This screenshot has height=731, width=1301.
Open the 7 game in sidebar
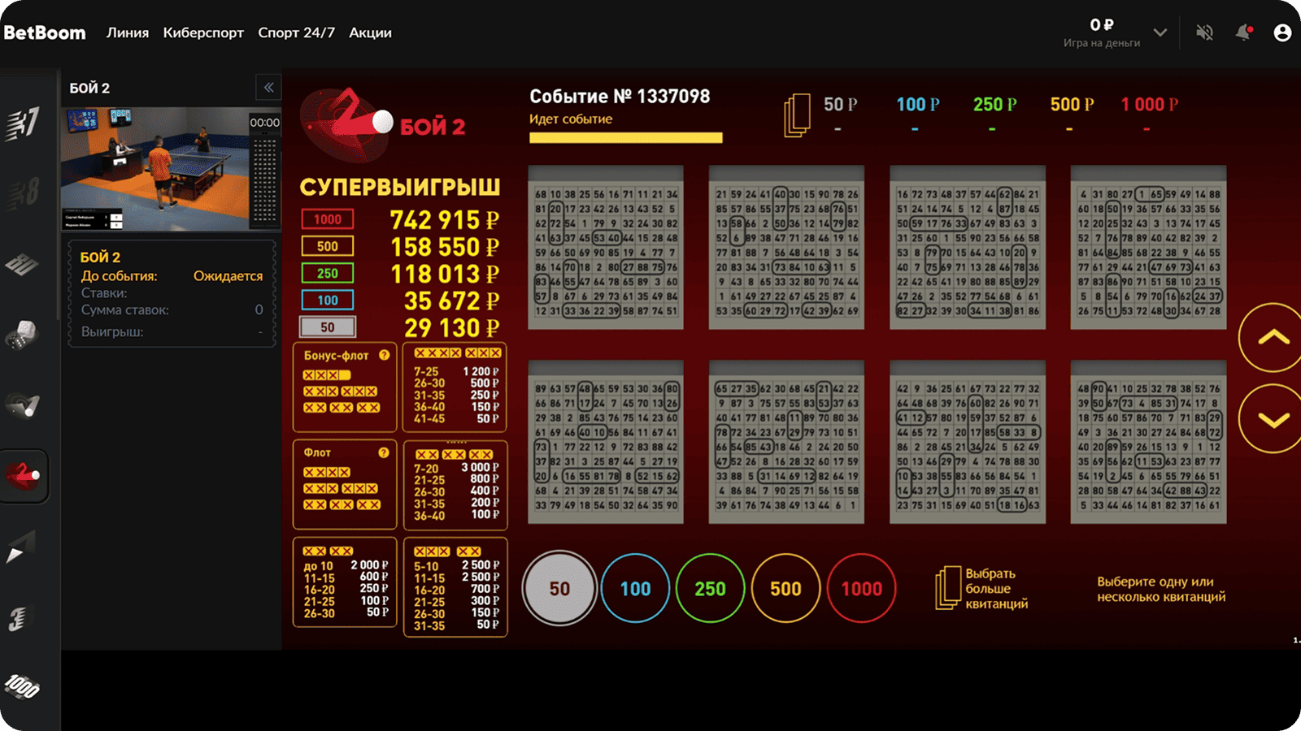[x=23, y=123]
